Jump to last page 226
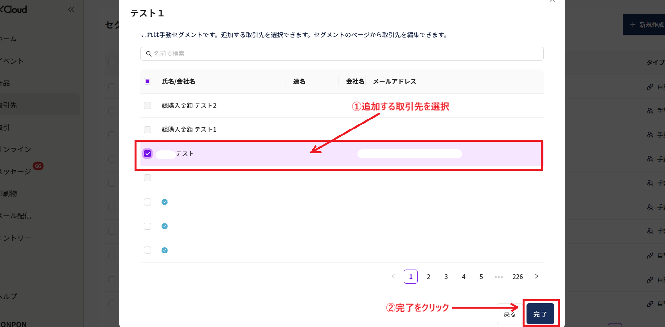The height and width of the screenshot is (327, 665). coord(518,277)
